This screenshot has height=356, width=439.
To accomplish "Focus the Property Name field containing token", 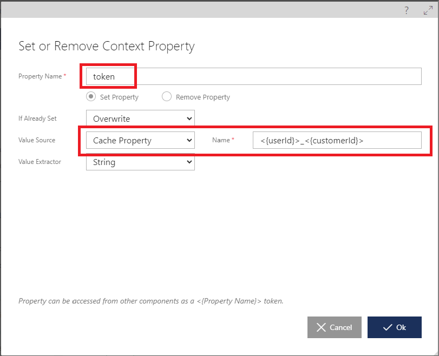I will coord(254,76).
